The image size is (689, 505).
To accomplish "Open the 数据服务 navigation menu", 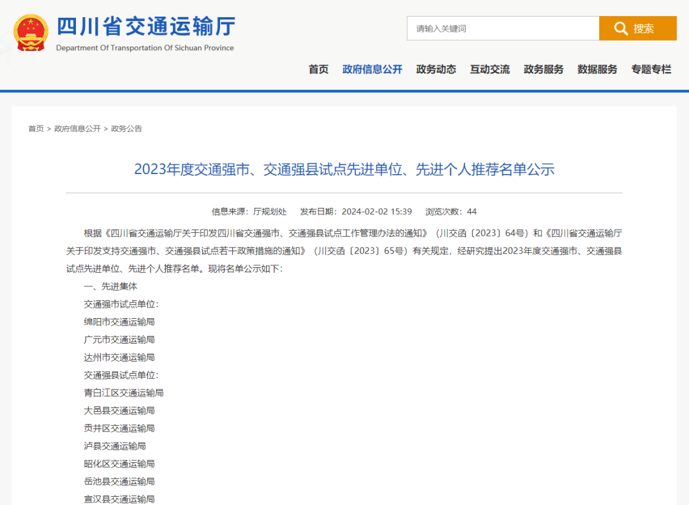I will click(x=597, y=70).
